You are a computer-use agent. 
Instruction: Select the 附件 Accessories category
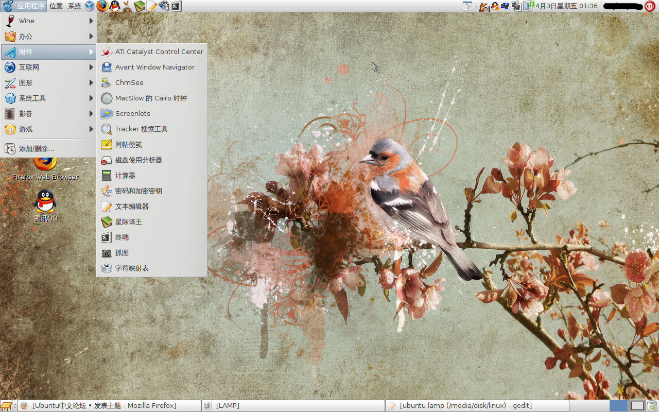(x=48, y=51)
